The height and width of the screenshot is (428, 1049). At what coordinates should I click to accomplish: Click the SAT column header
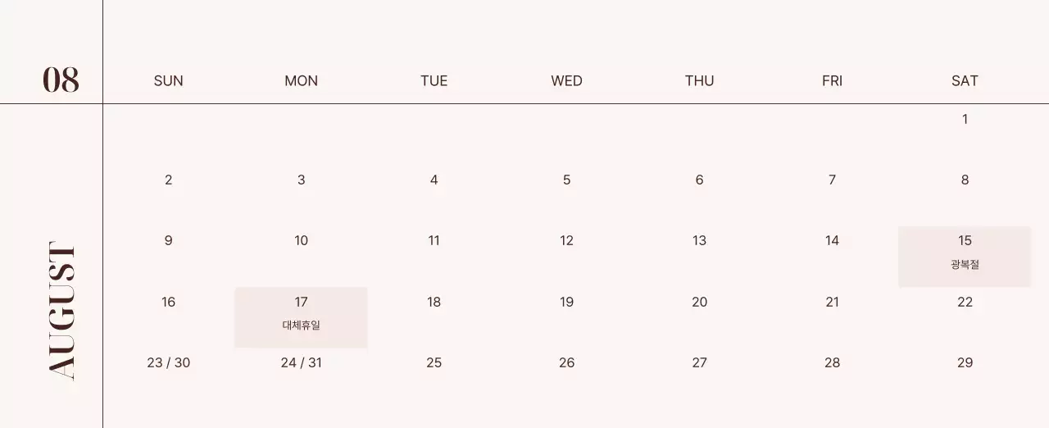(x=965, y=80)
